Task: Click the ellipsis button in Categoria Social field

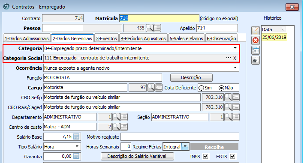Action: 229,58
